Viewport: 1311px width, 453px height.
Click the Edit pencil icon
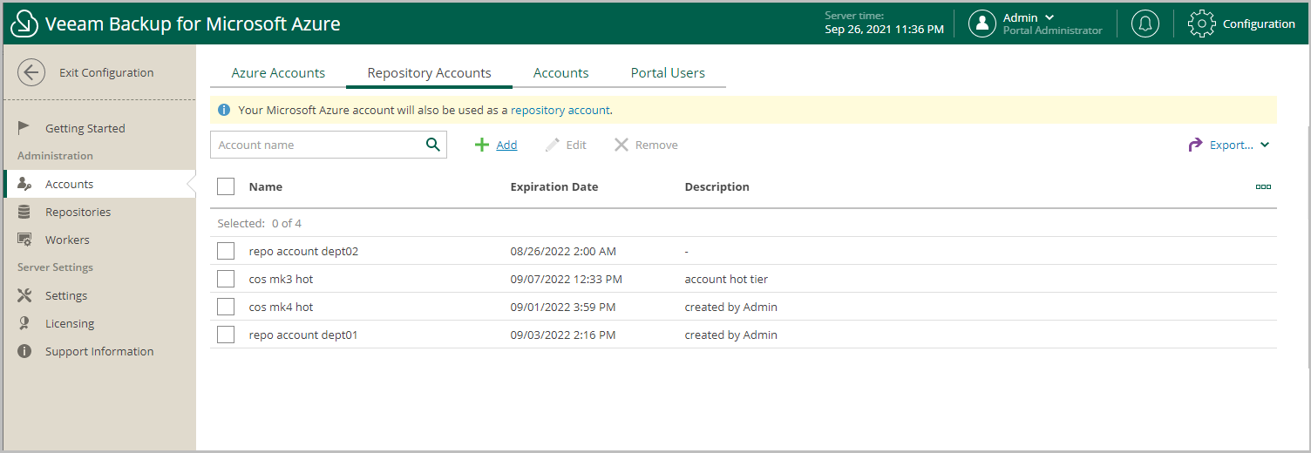tap(553, 145)
